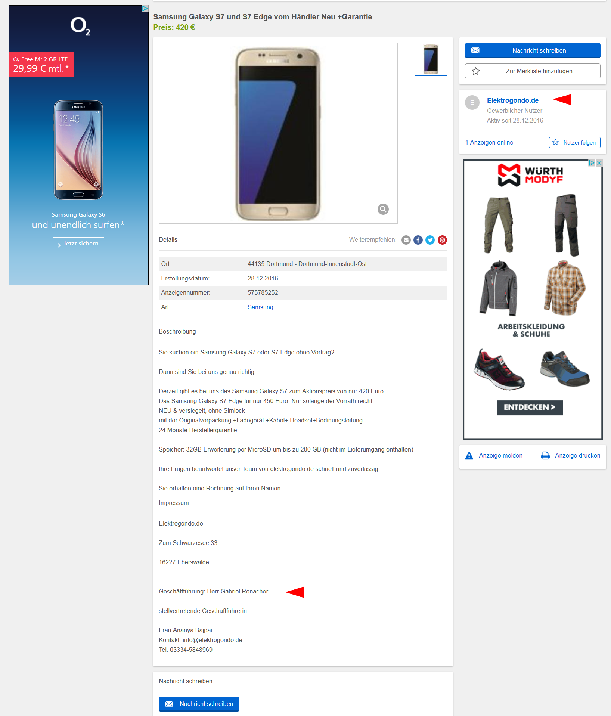Select the phone thumbnail image
This screenshot has width=611, height=716.
pos(431,59)
